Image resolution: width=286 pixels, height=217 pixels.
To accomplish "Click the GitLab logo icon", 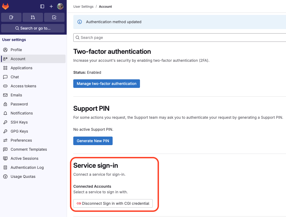I will click(6, 6).
